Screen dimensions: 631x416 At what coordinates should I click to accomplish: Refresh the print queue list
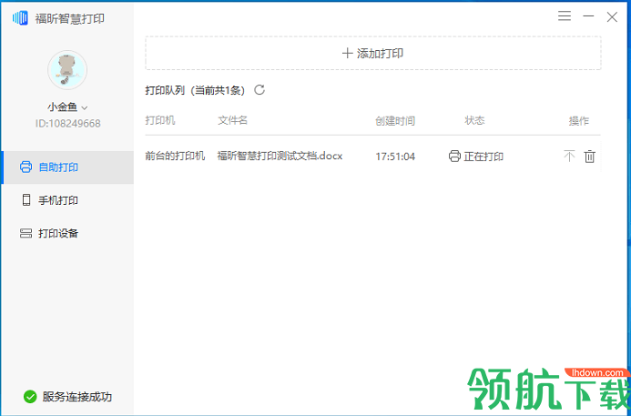[x=260, y=90]
